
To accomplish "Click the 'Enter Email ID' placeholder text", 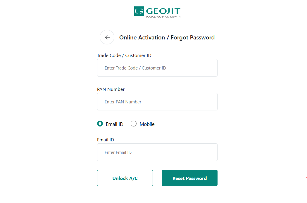I will click(x=118, y=152).
